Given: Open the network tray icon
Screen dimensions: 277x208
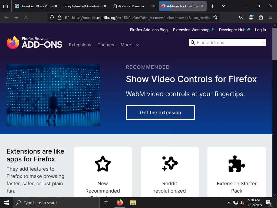Looking at the screenshot, I should (236, 203).
